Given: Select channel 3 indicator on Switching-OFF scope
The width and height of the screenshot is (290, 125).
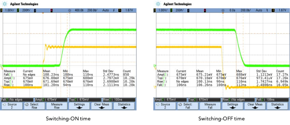Looking at the screenshot, I should tap(188, 10).
